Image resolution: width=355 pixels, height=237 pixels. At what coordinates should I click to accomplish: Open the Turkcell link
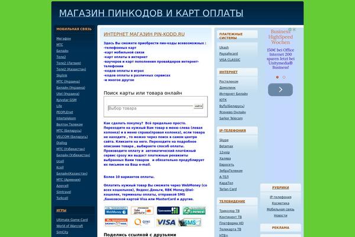[62, 198]
